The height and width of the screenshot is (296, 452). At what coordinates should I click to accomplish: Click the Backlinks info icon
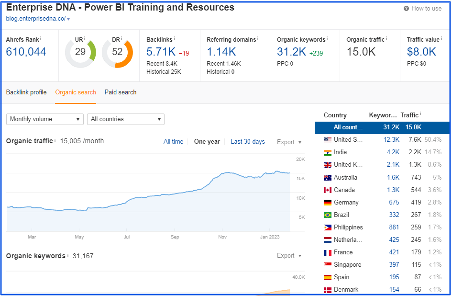(x=175, y=38)
